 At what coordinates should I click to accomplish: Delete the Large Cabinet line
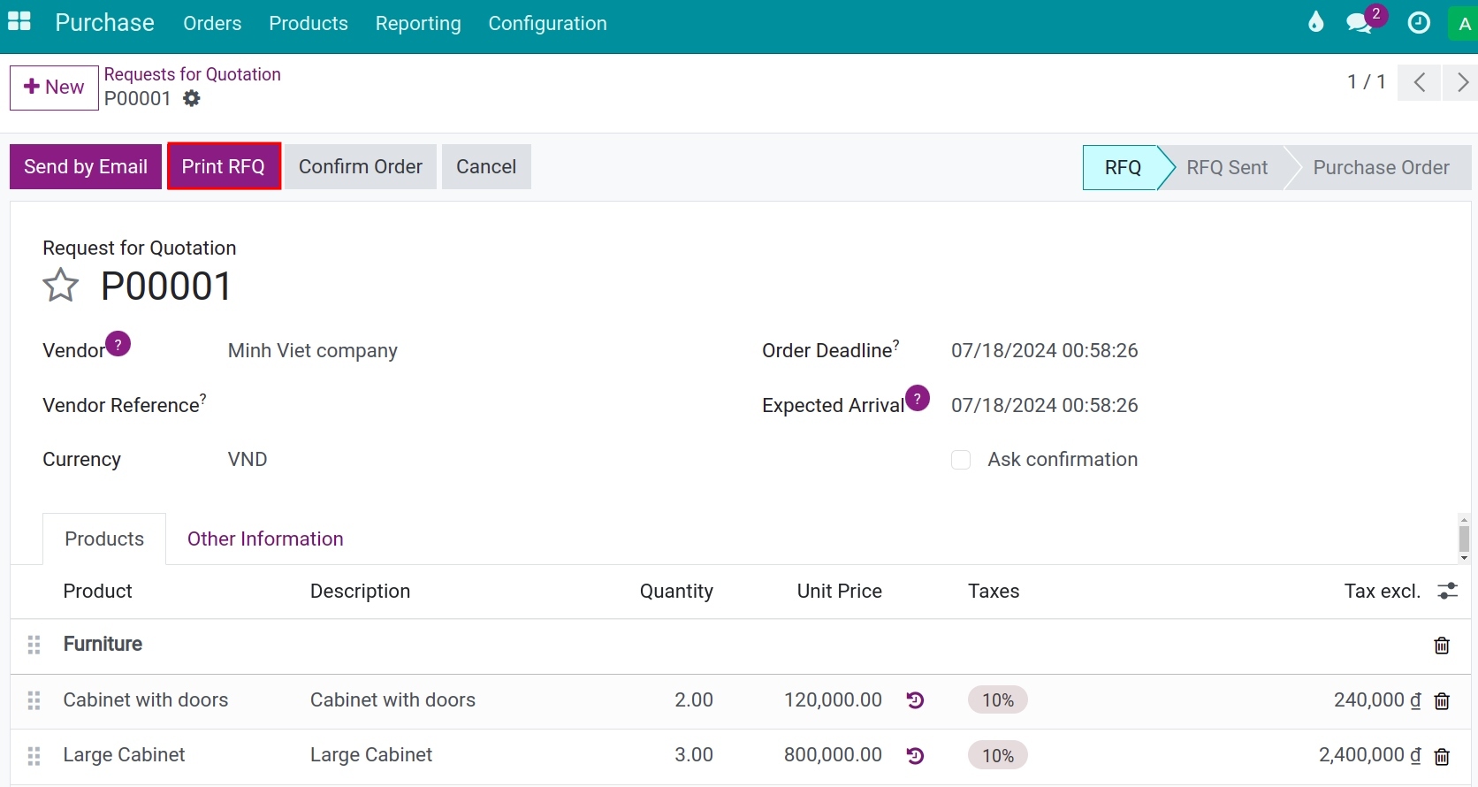(x=1442, y=757)
